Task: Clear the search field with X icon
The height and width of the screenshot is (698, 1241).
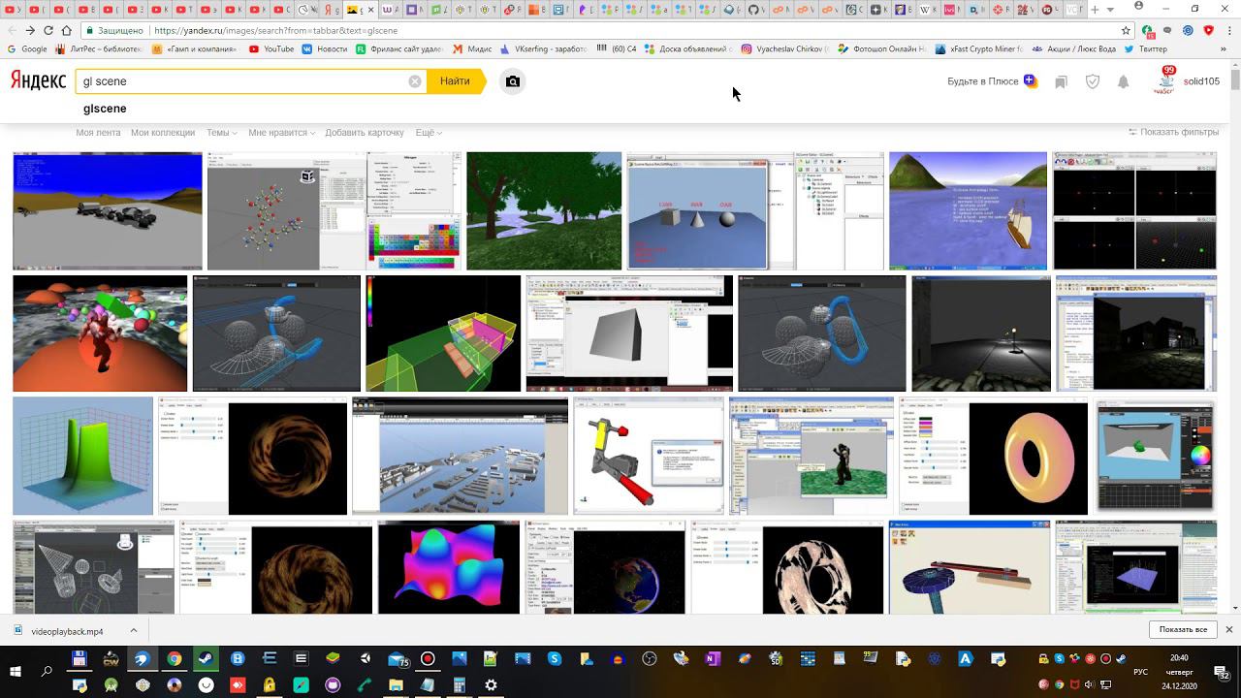Action: [415, 81]
